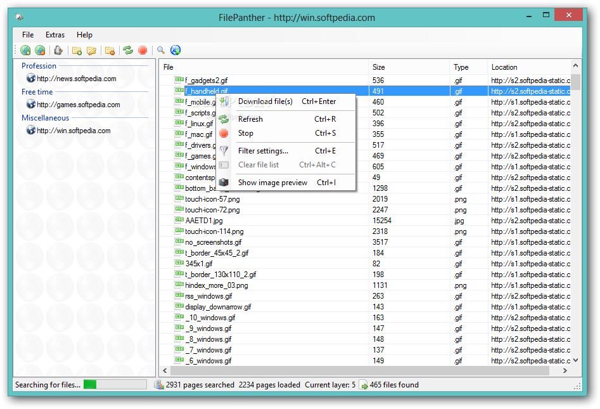Click the add website globe icon
The width and height of the screenshot is (600, 409).
(x=25, y=50)
